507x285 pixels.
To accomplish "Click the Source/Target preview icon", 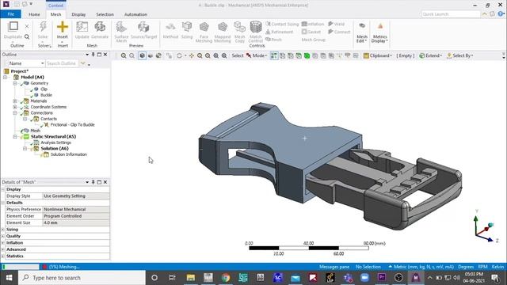I will (x=143, y=27).
